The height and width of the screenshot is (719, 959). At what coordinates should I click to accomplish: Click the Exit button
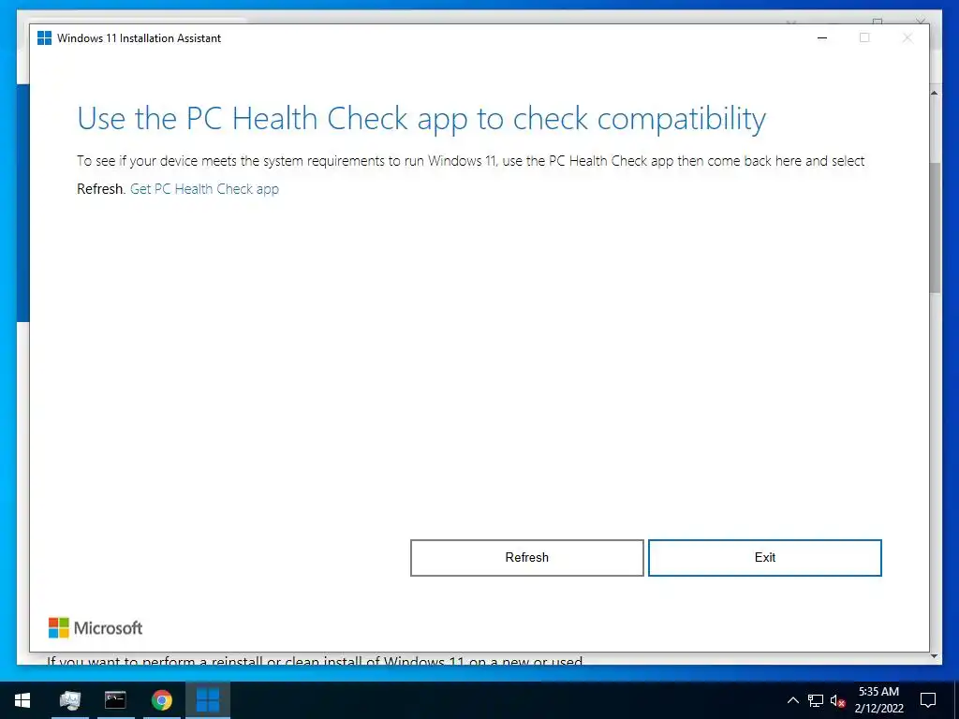[x=764, y=558]
